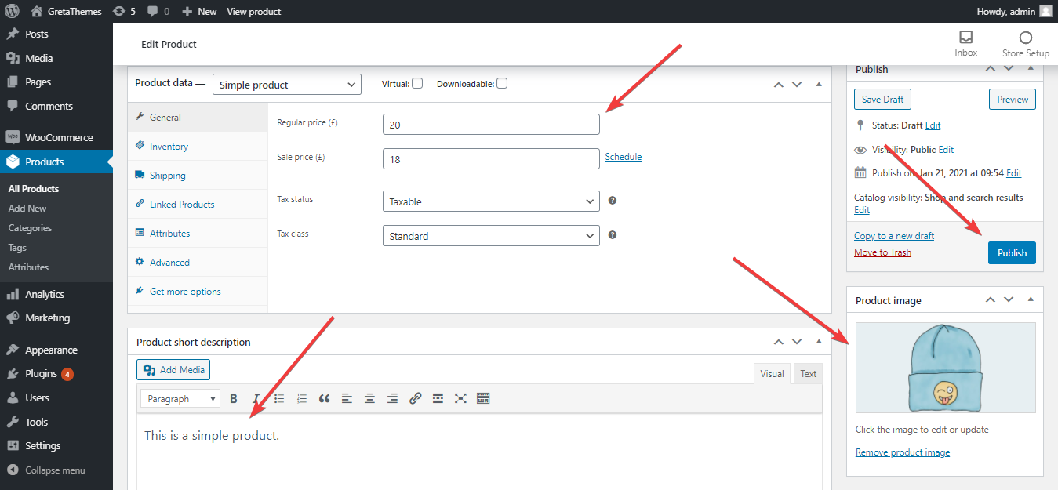Click the Tax status help icon
The image size is (1058, 490).
(613, 200)
